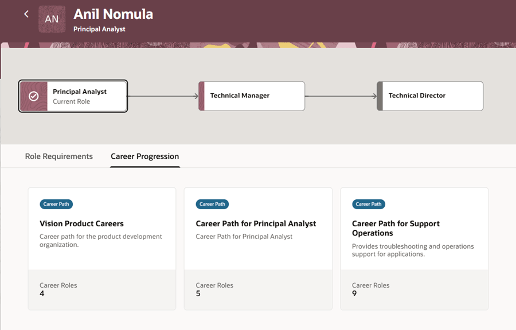The height and width of the screenshot is (330, 516).
Task: Select the back arrow in the header
Action: click(x=26, y=14)
